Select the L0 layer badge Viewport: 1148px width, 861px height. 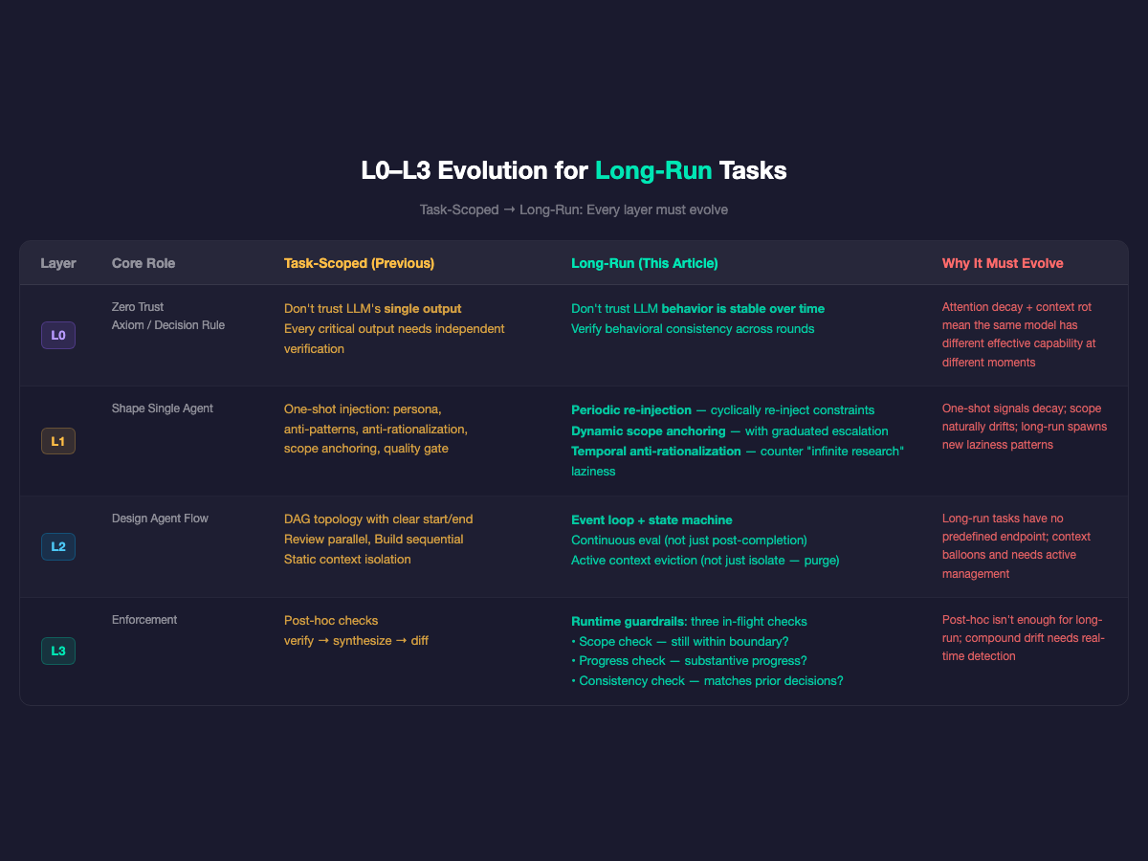57,335
